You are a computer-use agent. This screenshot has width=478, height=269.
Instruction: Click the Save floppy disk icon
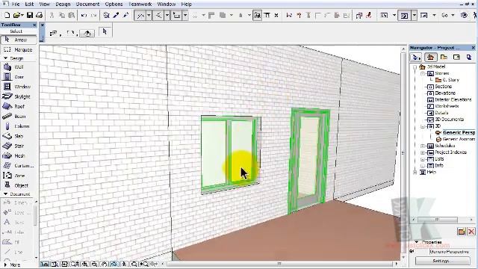30,15
